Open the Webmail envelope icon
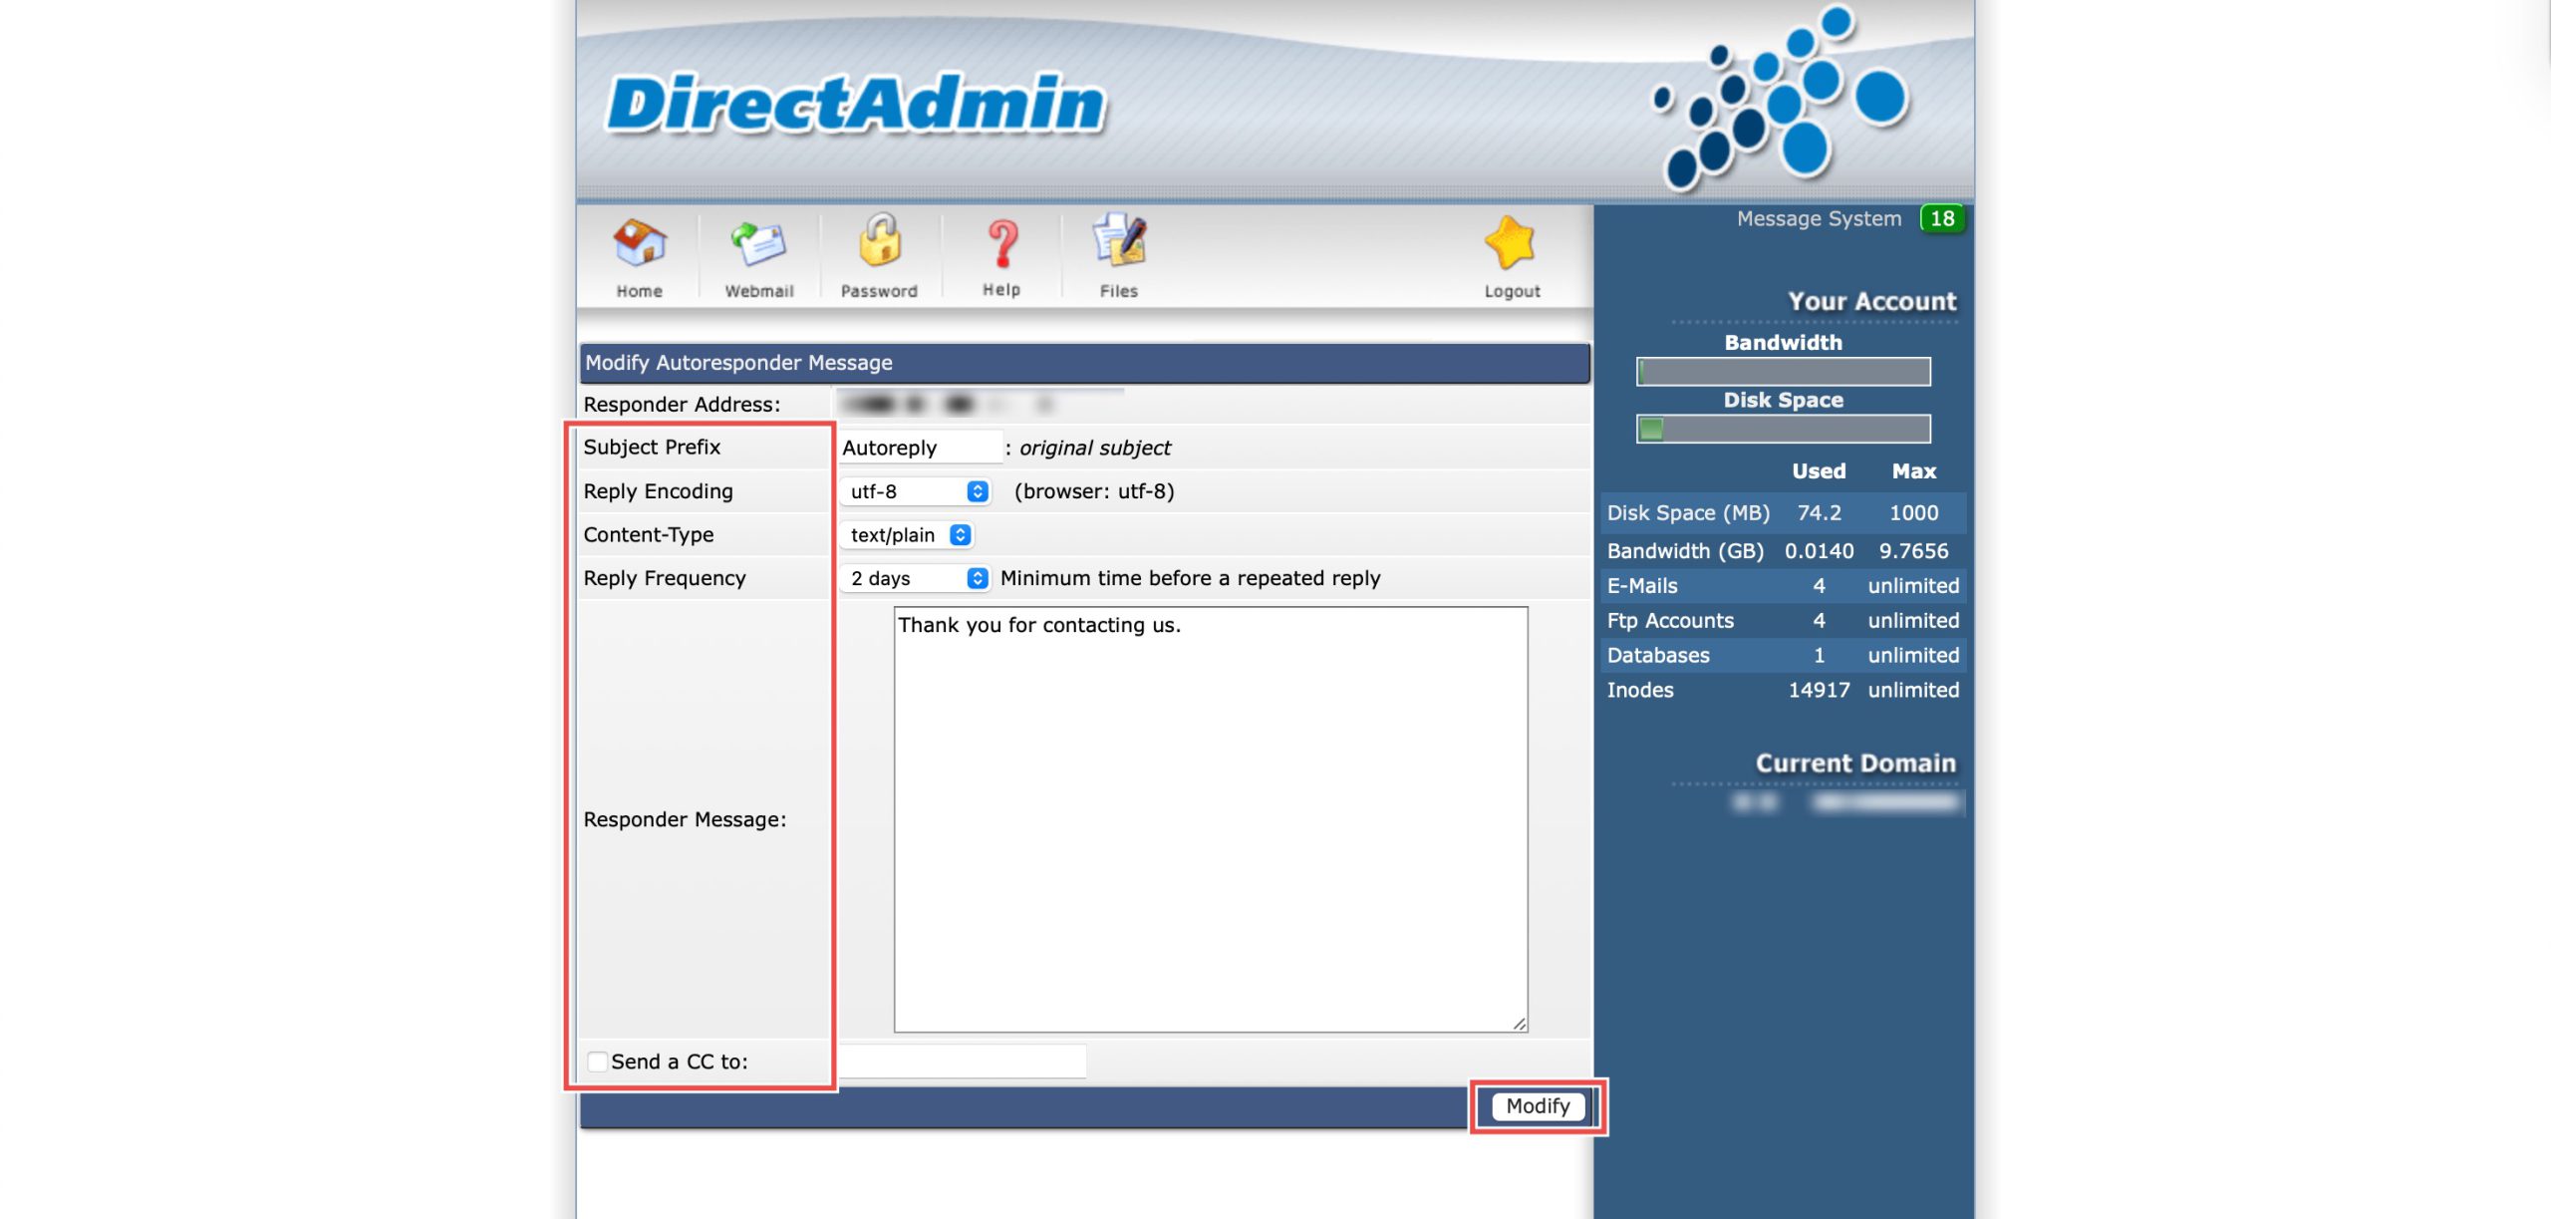The width and height of the screenshot is (2551, 1219). click(758, 244)
